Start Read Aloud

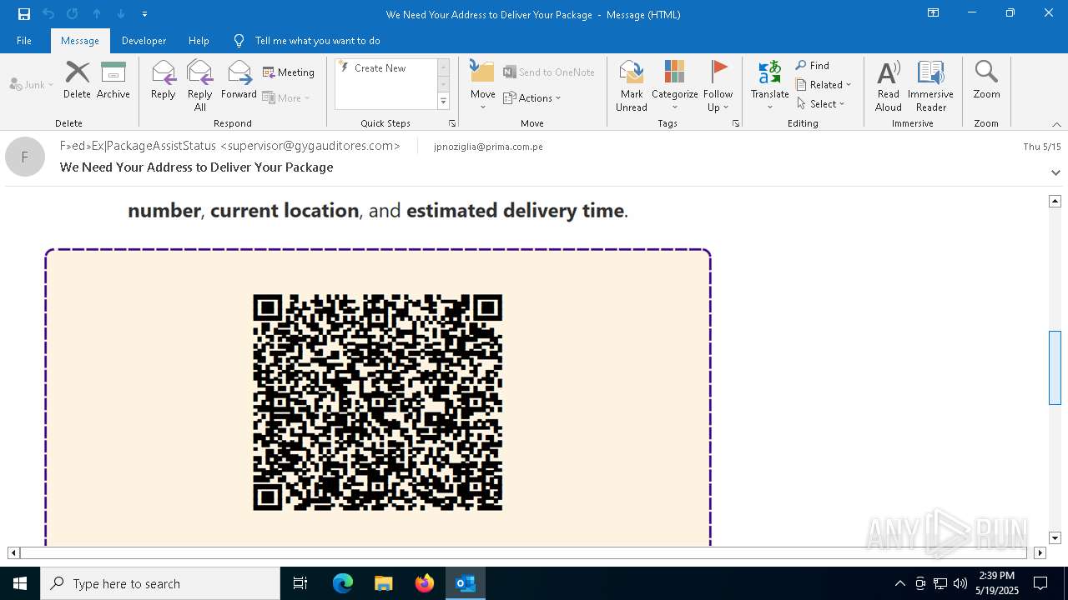point(889,86)
